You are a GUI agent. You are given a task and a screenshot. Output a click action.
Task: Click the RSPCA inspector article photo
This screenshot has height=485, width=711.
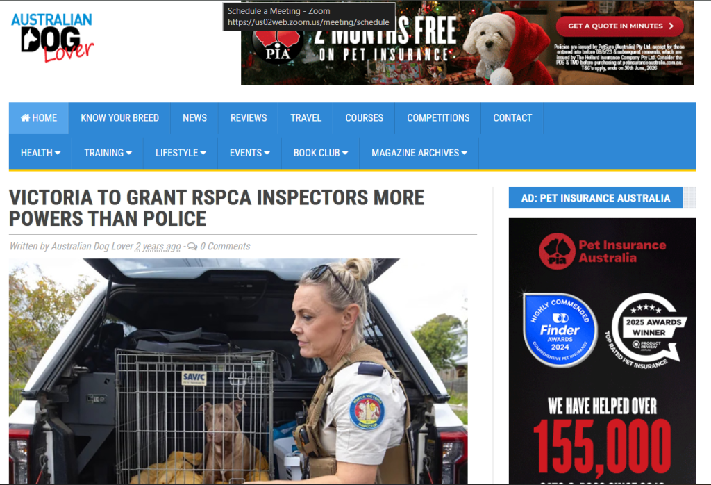pyautogui.click(x=239, y=370)
